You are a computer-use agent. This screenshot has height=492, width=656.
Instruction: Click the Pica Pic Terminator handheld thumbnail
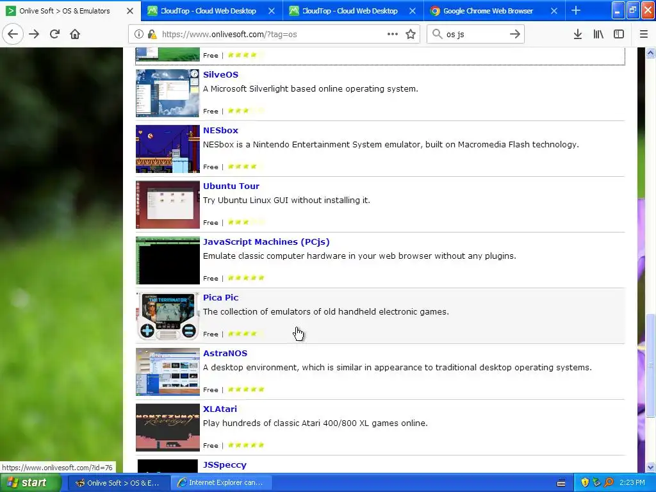(168, 316)
